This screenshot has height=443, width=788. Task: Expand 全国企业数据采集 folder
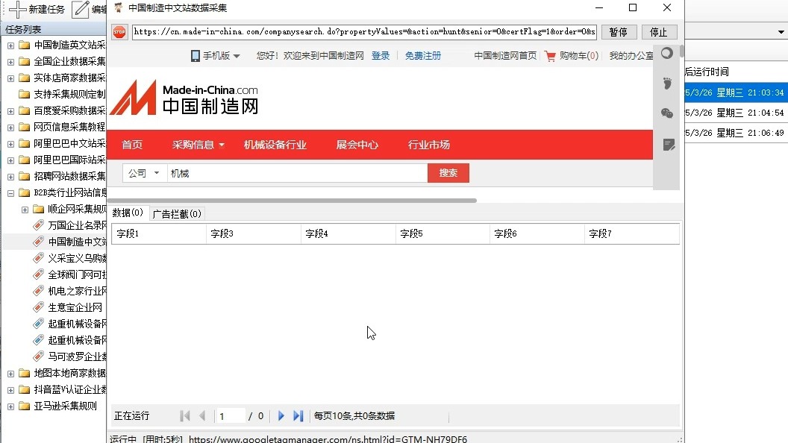10,62
